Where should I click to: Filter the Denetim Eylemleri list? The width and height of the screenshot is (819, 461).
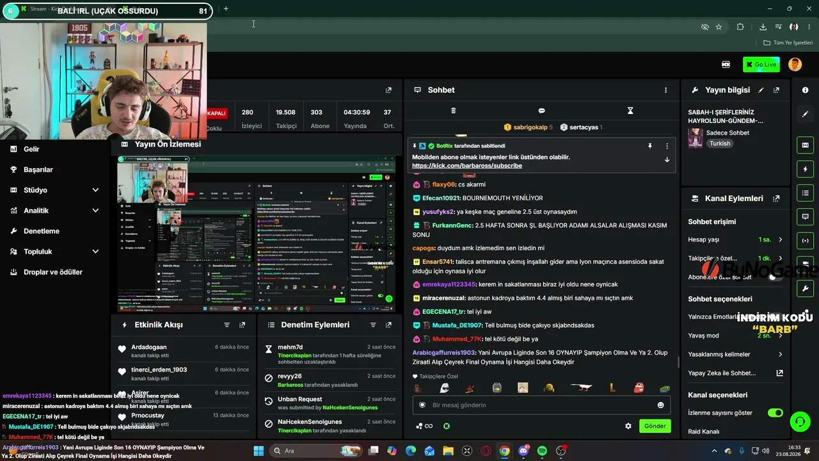372,325
